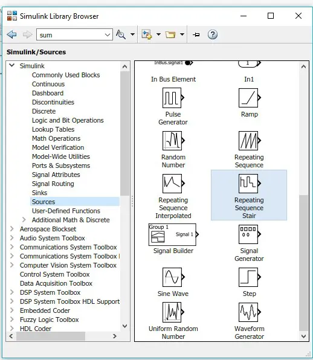
Task: Select the Waveform Generator block
Action: [249, 321]
